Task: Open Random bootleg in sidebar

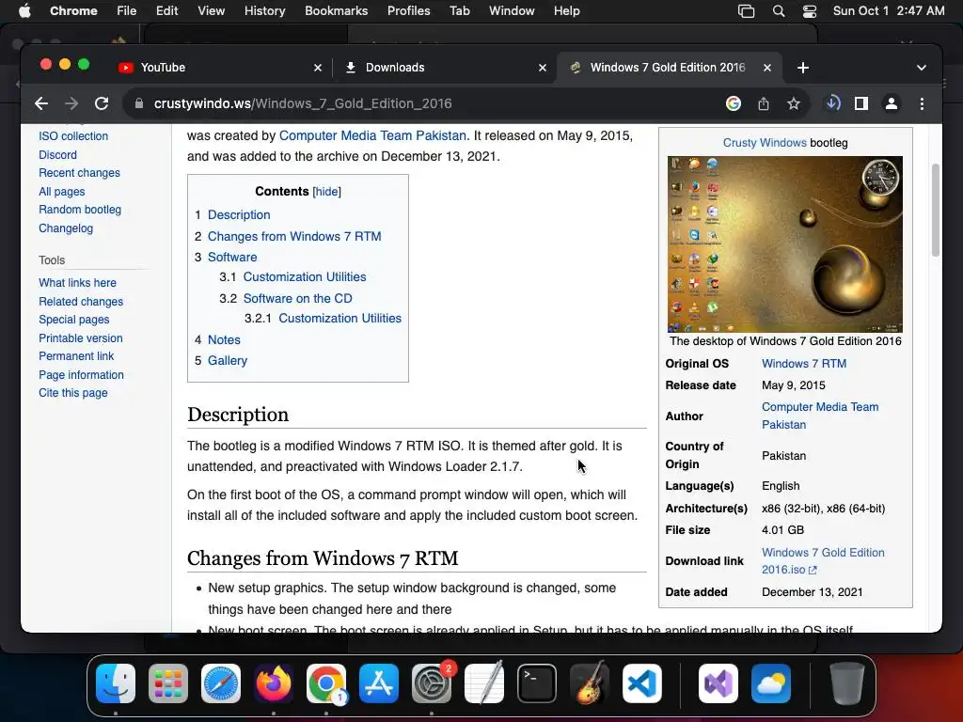Action: click(80, 210)
